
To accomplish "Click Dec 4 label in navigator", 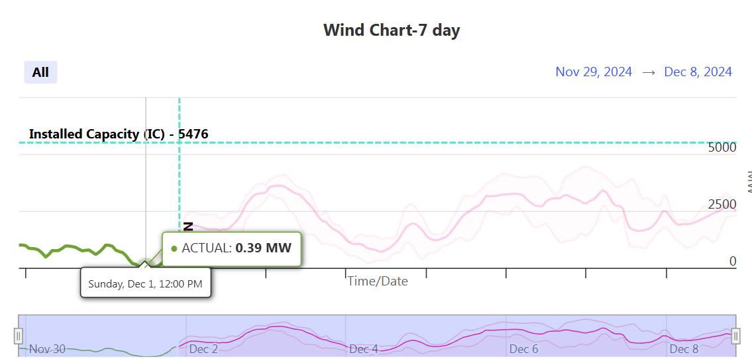I will coord(364,349).
